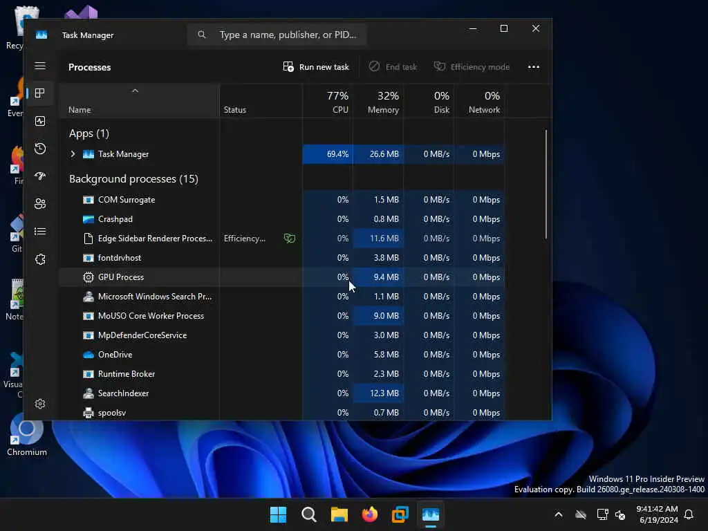This screenshot has width=708, height=531.
Task: Select the OneDrive process row
Action: coord(282,355)
